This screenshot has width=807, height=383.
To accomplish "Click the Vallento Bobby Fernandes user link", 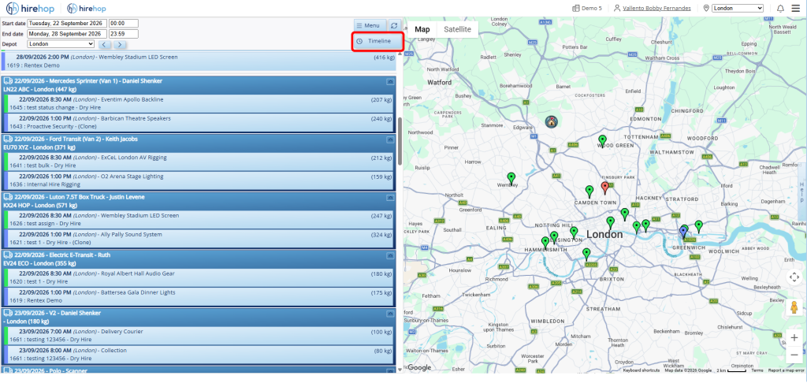I will coord(658,8).
